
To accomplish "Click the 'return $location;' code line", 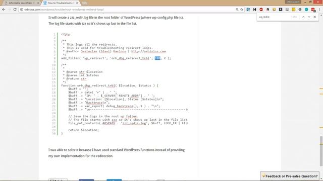I will [x=83, y=130].
